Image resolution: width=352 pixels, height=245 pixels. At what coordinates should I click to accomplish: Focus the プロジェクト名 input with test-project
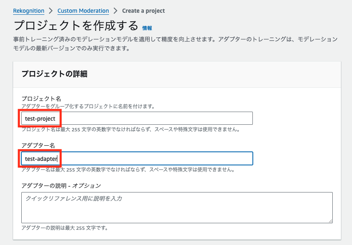pyautogui.click(x=137, y=118)
